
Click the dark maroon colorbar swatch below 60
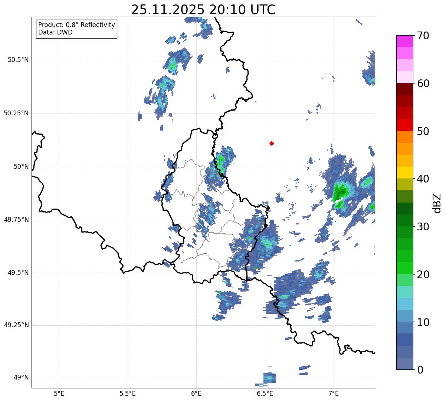pos(405,89)
